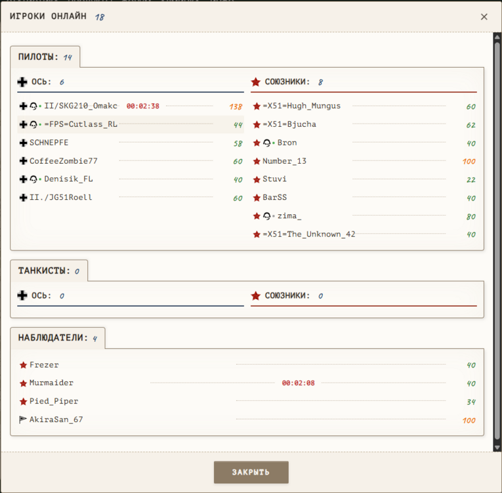Viewport: 502px width, 493px height.
Task: Click the ЗАКРЫТЬ button
Action: [251, 472]
